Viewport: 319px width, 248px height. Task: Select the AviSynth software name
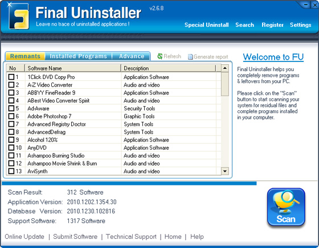coord(38,171)
